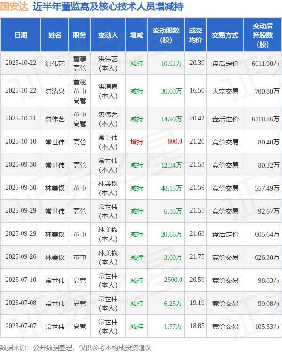The image size is (282, 352).
Task: Click the holdings value 80.32万
Action: [x=268, y=165]
